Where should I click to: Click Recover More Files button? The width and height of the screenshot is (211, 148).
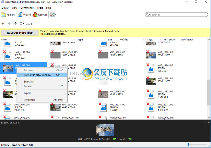tap(20, 33)
